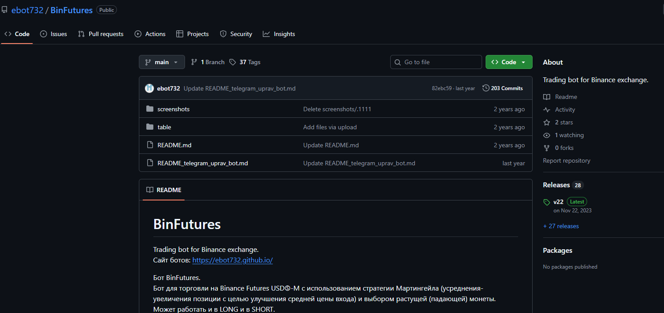Click the screenshots folder icon
The image size is (664, 313).
(x=149, y=109)
